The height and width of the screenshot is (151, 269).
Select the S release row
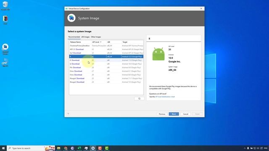pyautogui.click(x=106, y=57)
